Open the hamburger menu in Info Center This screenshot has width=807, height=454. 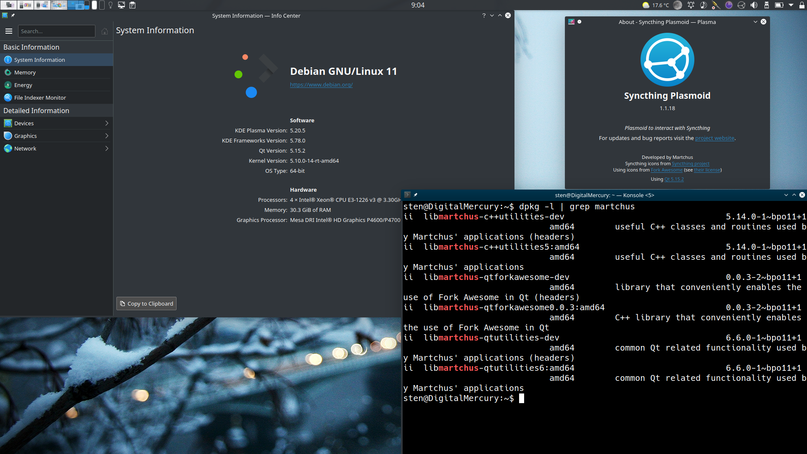pos(9,31)
